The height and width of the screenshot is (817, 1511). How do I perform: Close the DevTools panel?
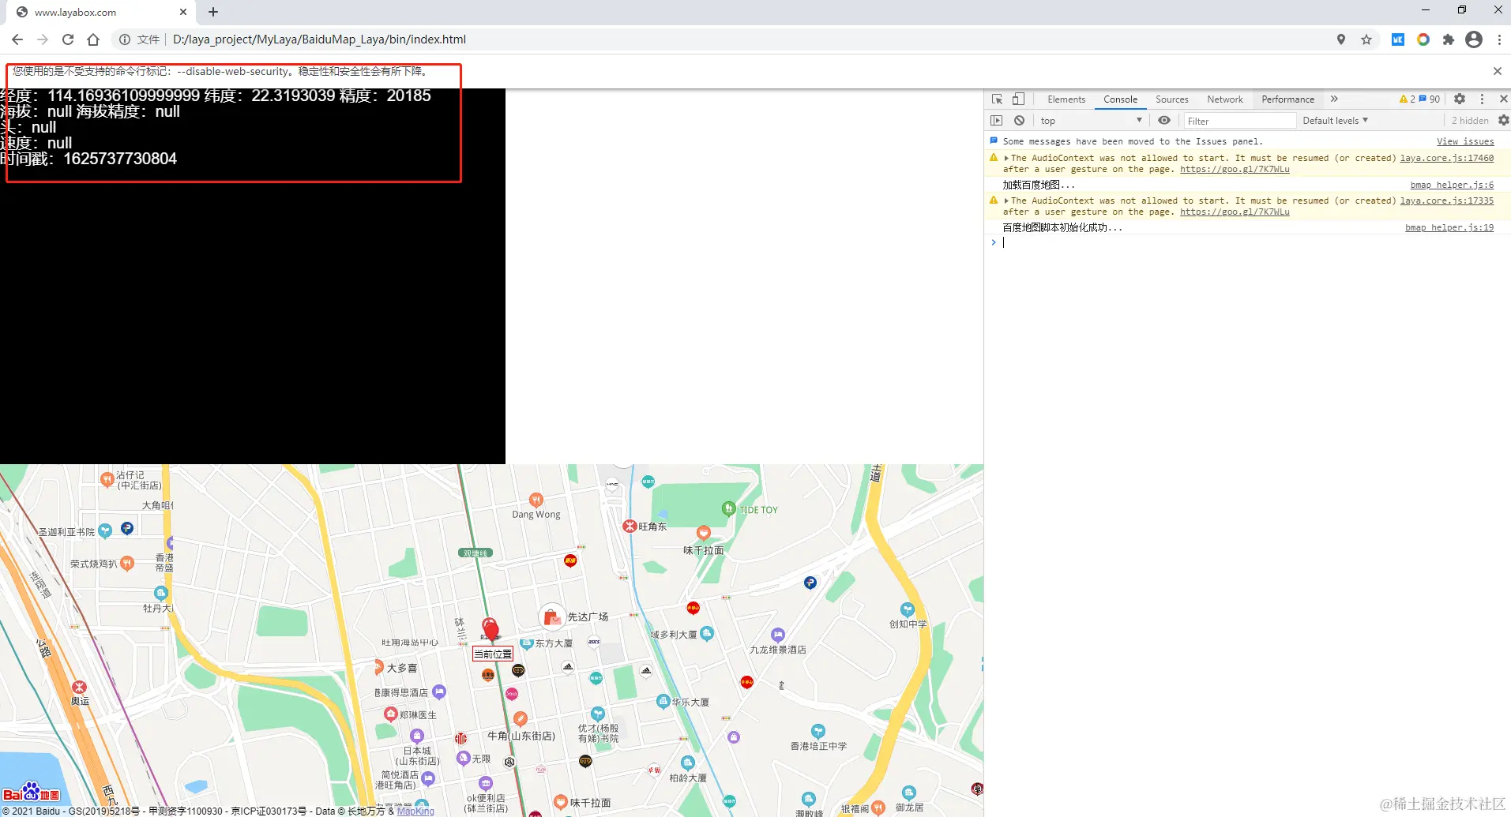pos(1503,99)
